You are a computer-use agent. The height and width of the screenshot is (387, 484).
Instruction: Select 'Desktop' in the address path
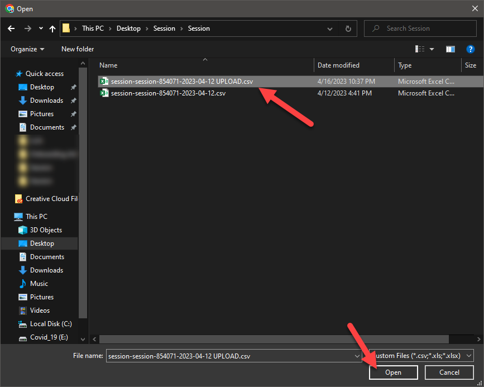[x=128, y=28]
